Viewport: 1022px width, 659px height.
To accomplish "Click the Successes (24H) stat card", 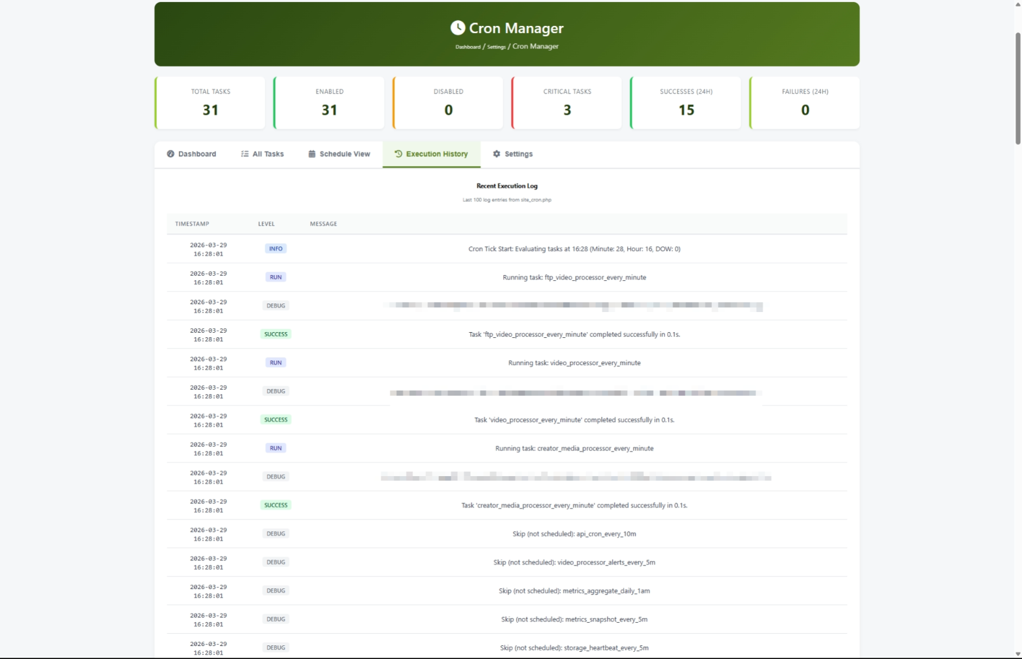I will click(x=686, y=102).
